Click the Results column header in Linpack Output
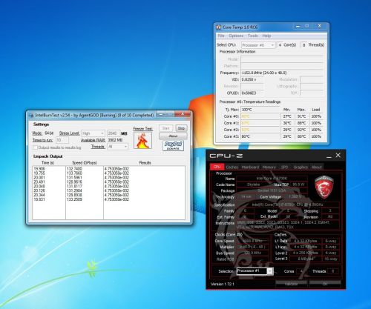 point(145,163)
